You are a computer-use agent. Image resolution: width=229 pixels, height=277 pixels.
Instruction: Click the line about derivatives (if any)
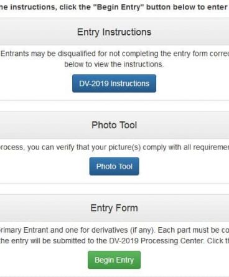115,230
